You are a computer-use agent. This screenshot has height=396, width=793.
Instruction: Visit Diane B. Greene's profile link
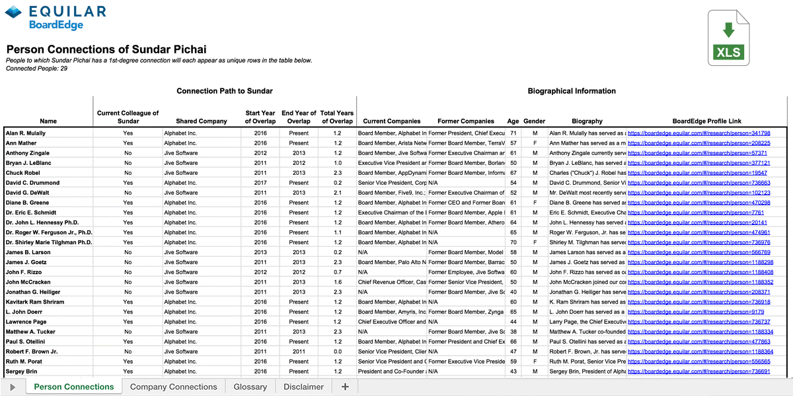tap(699, 203)
